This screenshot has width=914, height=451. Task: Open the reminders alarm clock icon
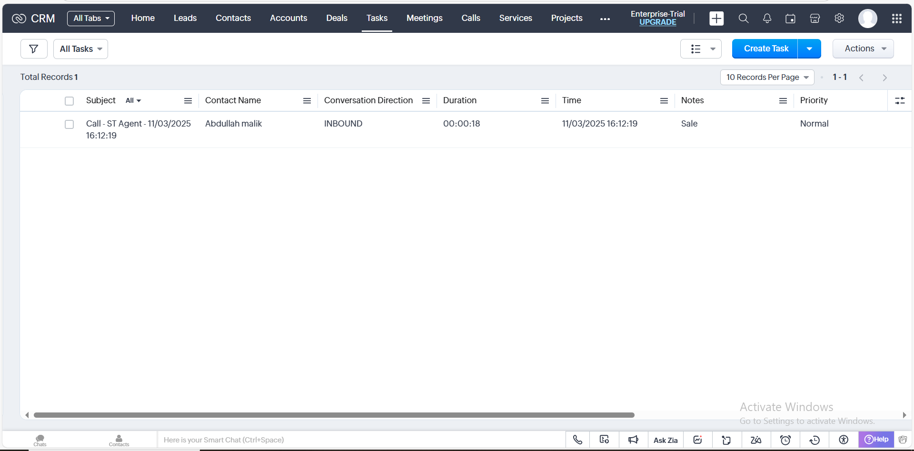coord(785,440)
